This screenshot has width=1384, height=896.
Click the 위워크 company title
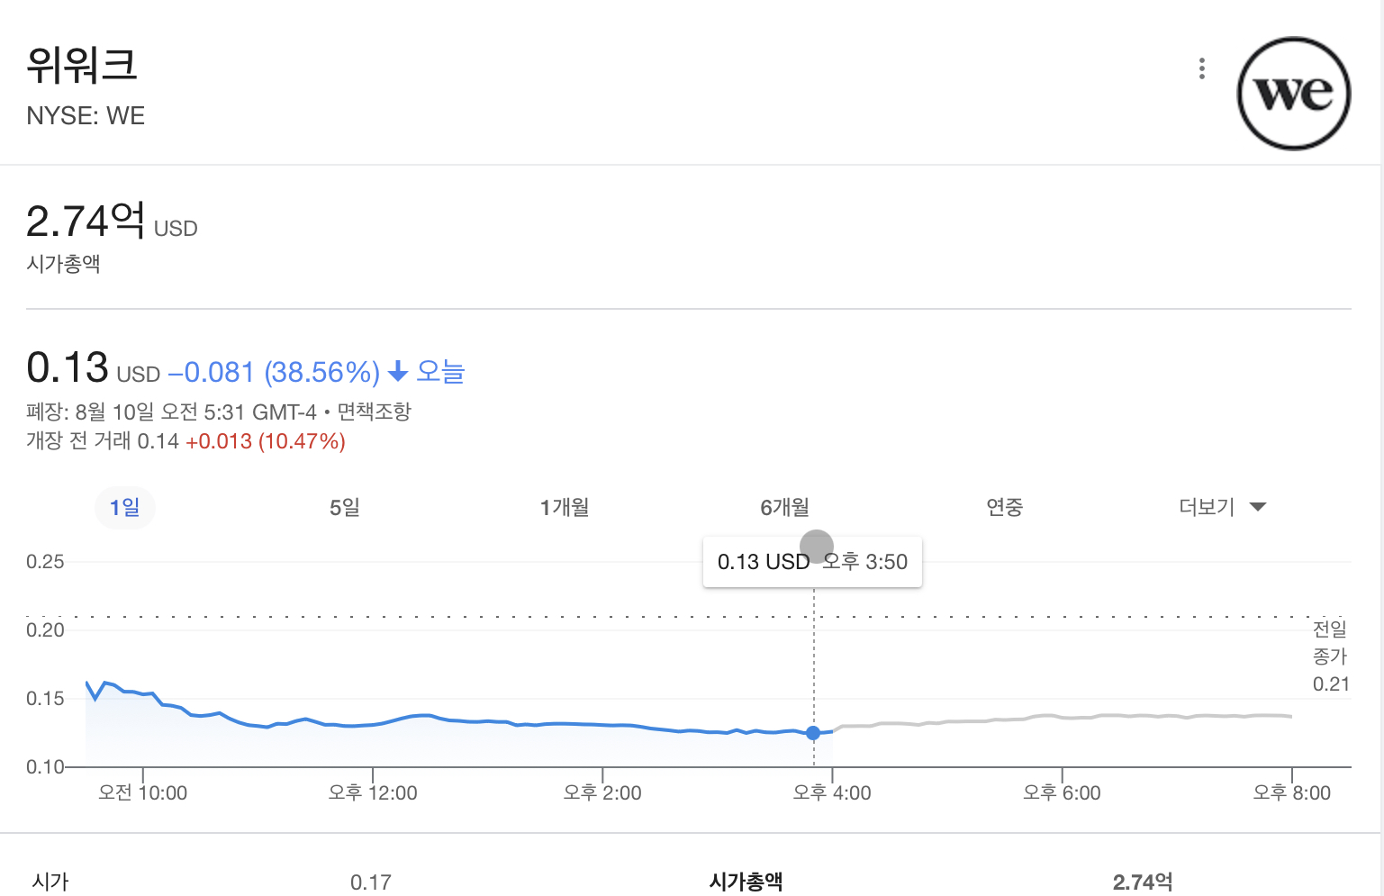(x=82, y=65)
